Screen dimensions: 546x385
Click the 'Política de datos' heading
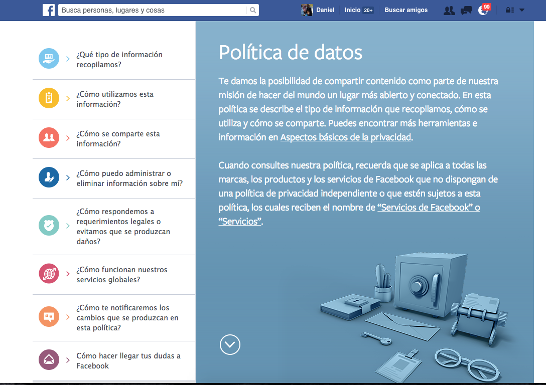click(291, 53)
